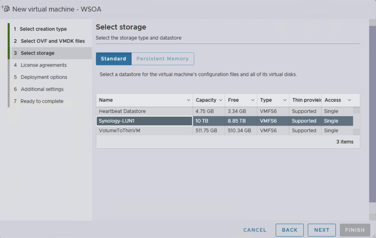Image resolution: width=376 pixels, height=238 pixels.
Task: Click the new virtual machine title icon
Action: [x=6, y=8]
